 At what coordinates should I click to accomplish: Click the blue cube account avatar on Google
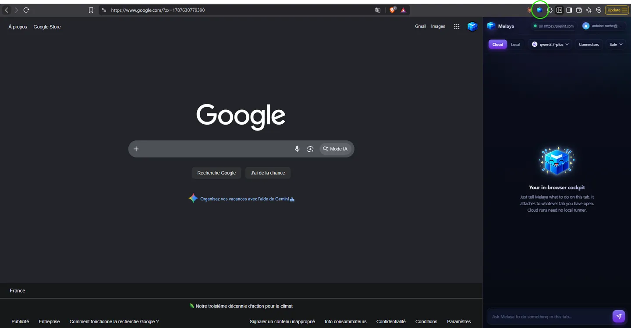[472, 27]
